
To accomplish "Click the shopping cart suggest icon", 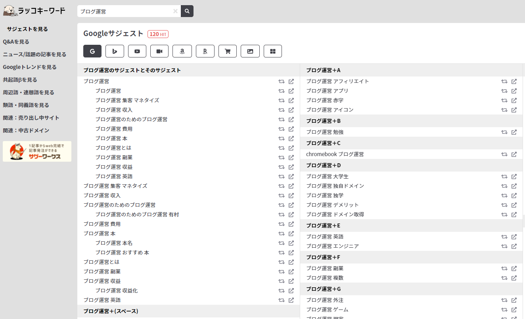I will tap(228, 51).
